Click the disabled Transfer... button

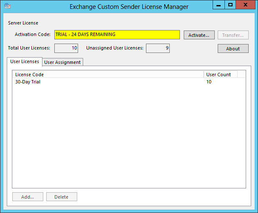coord(233,35)
